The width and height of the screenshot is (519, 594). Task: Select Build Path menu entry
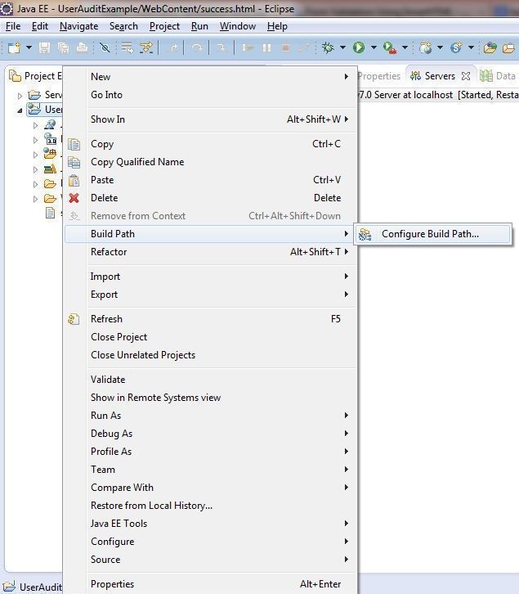tap(210, 234)
